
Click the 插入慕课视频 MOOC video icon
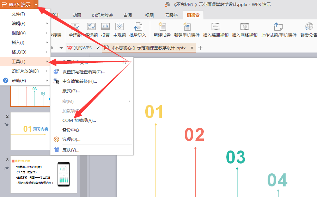[x=216, y=26]
